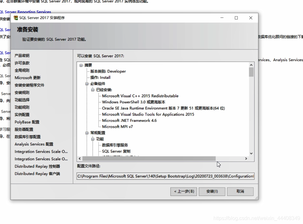Screen dimensions: 303x224
Task: Click the vertical scrollbar up arrow
Action: point(251,65)
